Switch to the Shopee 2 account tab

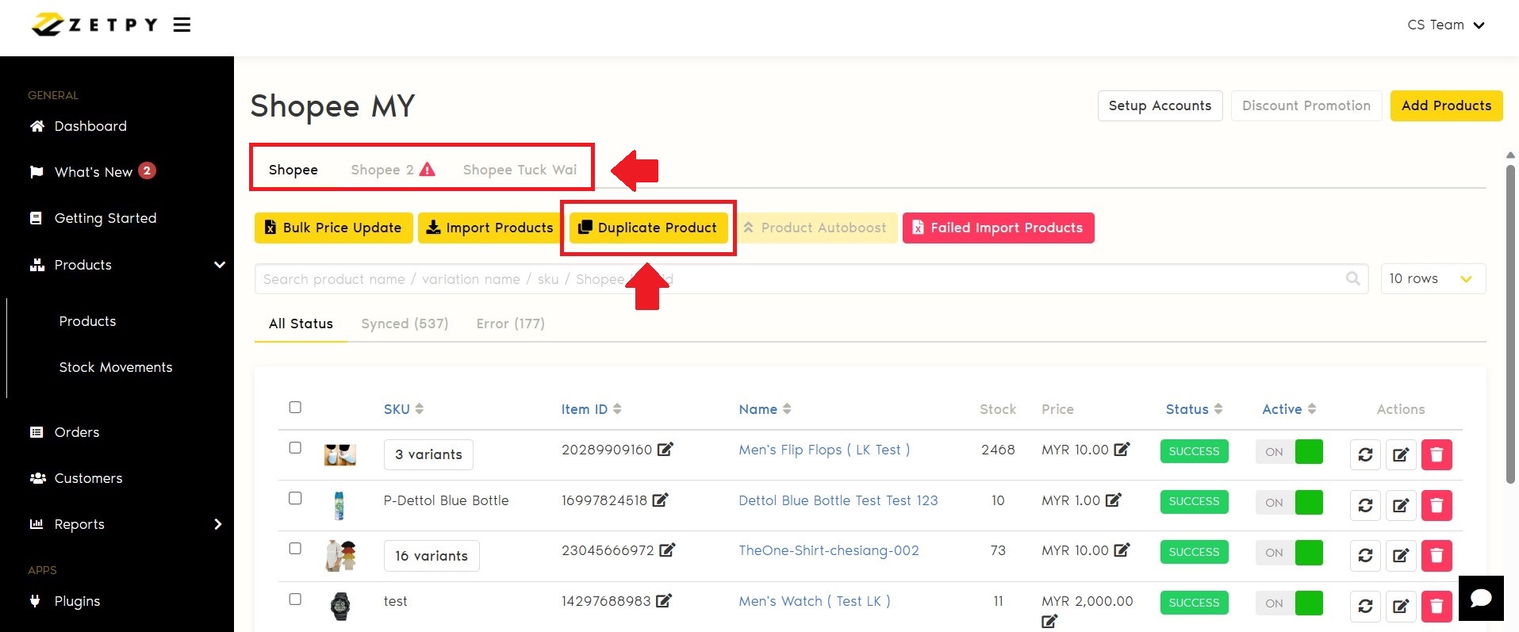pyautogui.click(x=393, y=170)
